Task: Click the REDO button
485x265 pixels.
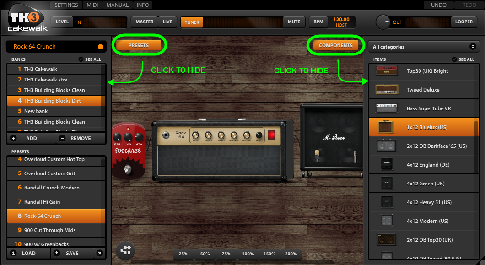Action: (469, 5)
